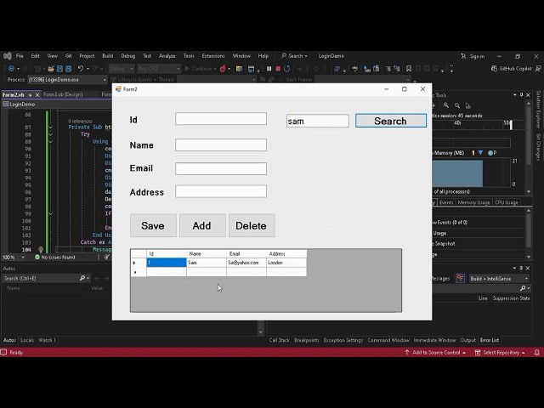
Task: Click the zoom in icon in Diagnostic Tools
Action: coord(446,105)
